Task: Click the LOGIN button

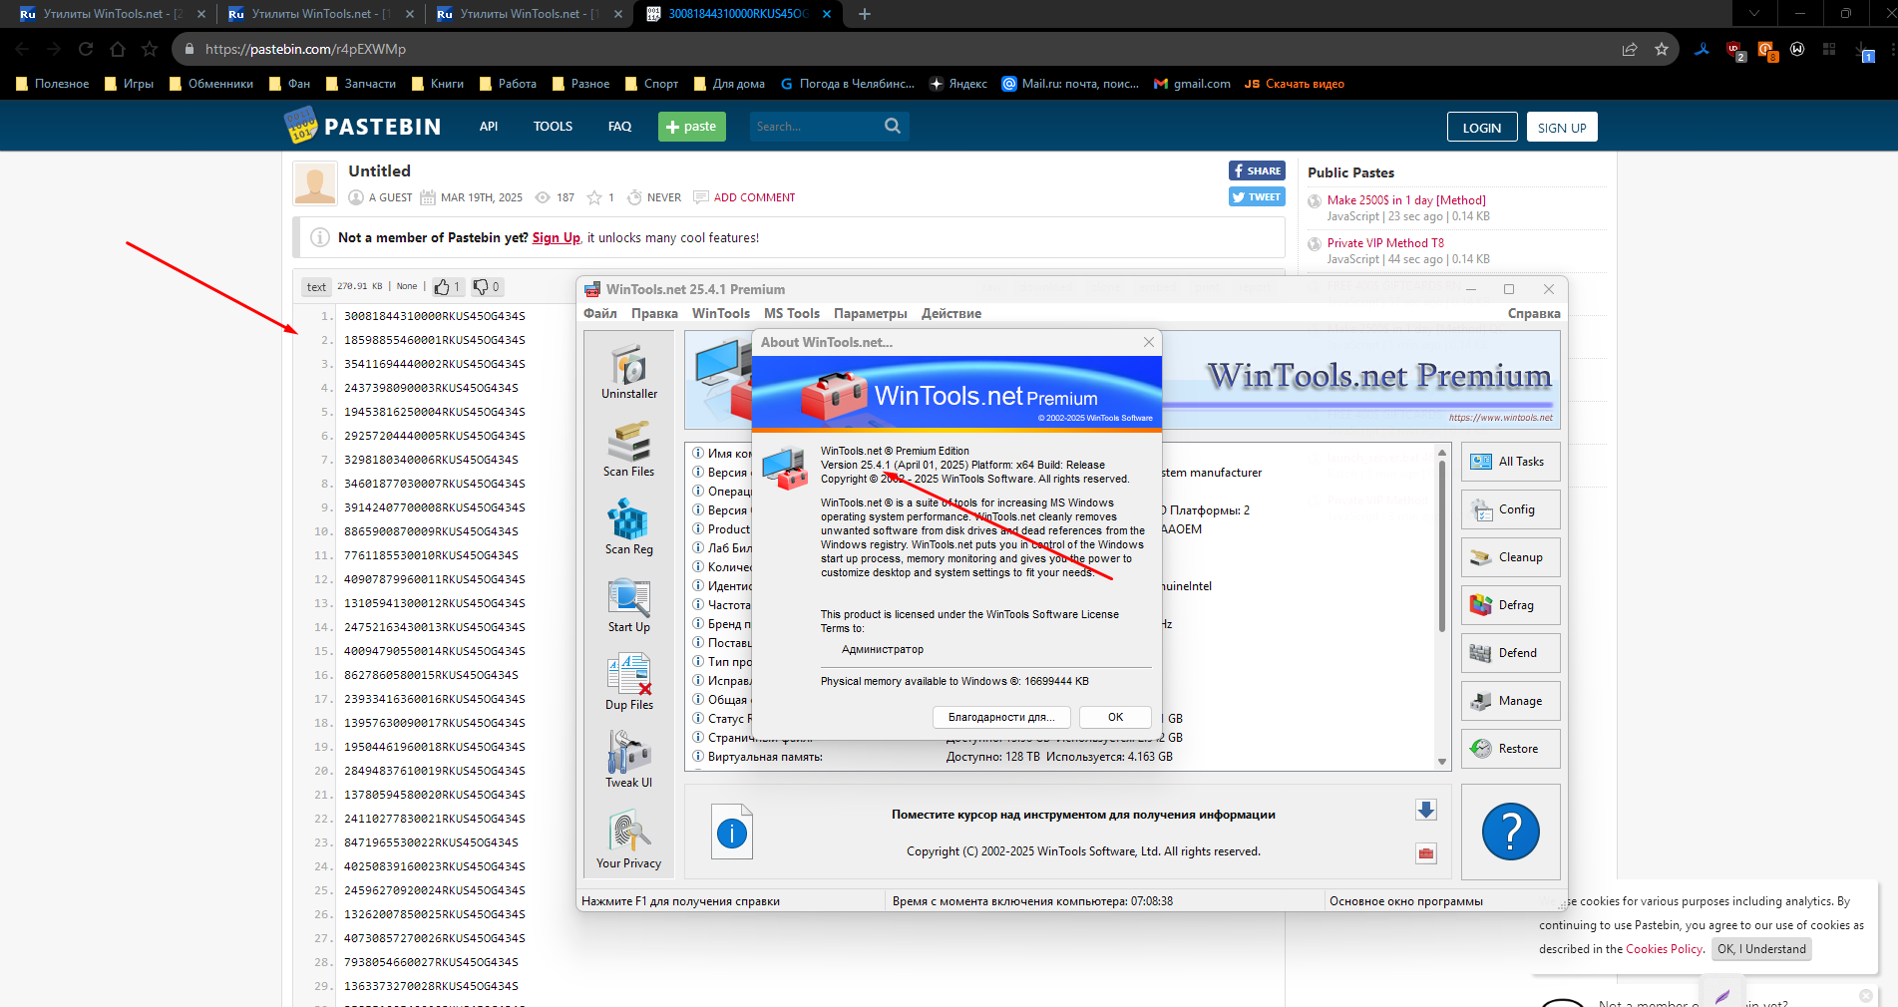Action: [1482, 128]
